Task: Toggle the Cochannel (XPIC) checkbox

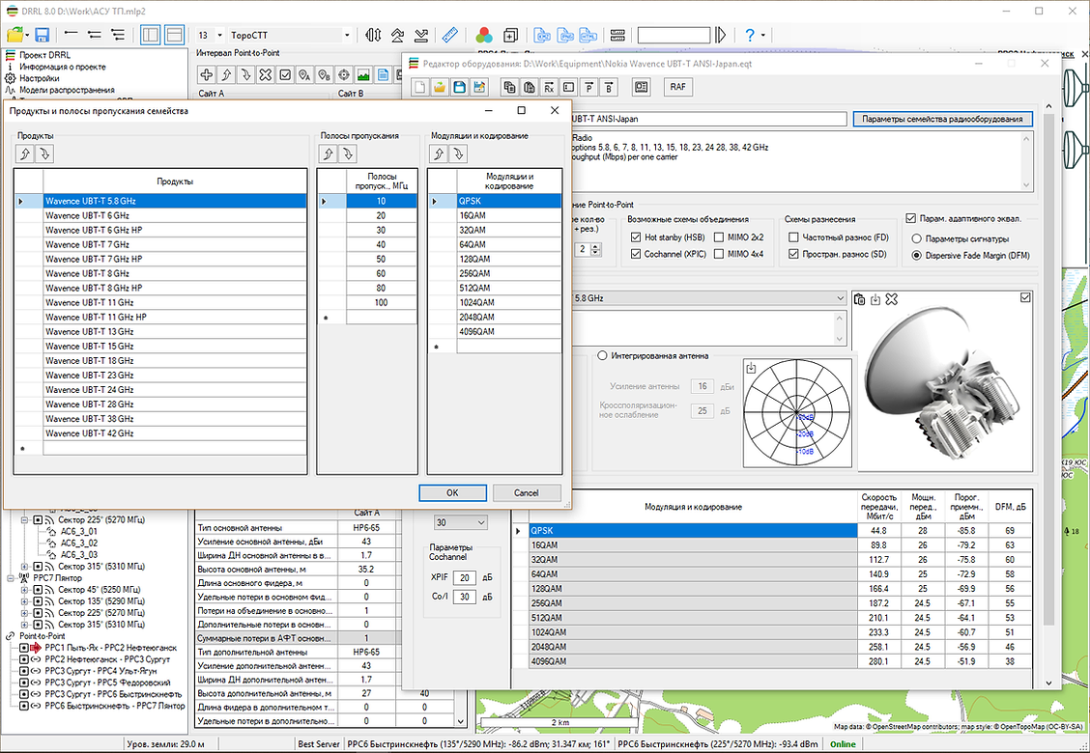Action: (636, 254)
